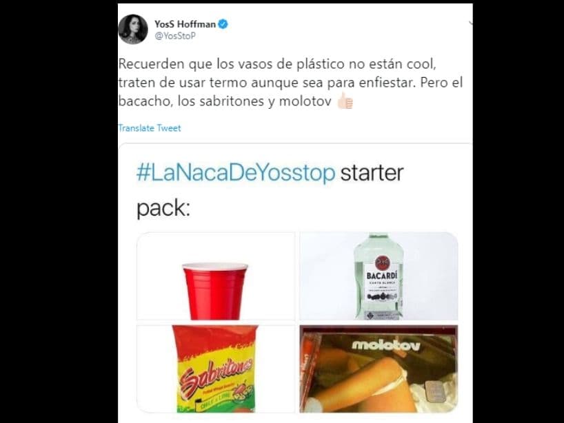Screen dimensions: 564x423
Task: Click the red Bacardí bat logo
Action: [x=381, y=263]
